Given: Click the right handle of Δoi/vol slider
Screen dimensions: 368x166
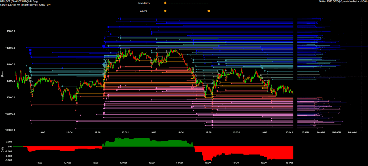Looking at the screenshot, I should 208,11.
